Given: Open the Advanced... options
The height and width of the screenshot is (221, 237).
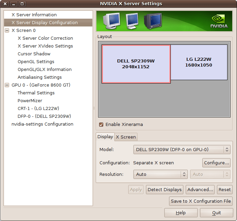Looking at the screenshot, I should (200, 189).
